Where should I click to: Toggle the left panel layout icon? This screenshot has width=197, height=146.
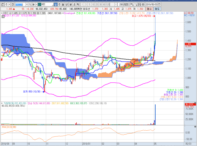pos(2,5)
